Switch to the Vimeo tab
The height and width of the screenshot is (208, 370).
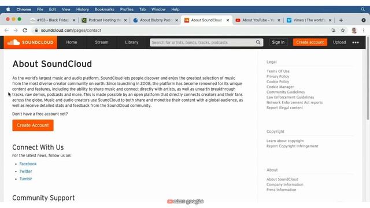309,20
